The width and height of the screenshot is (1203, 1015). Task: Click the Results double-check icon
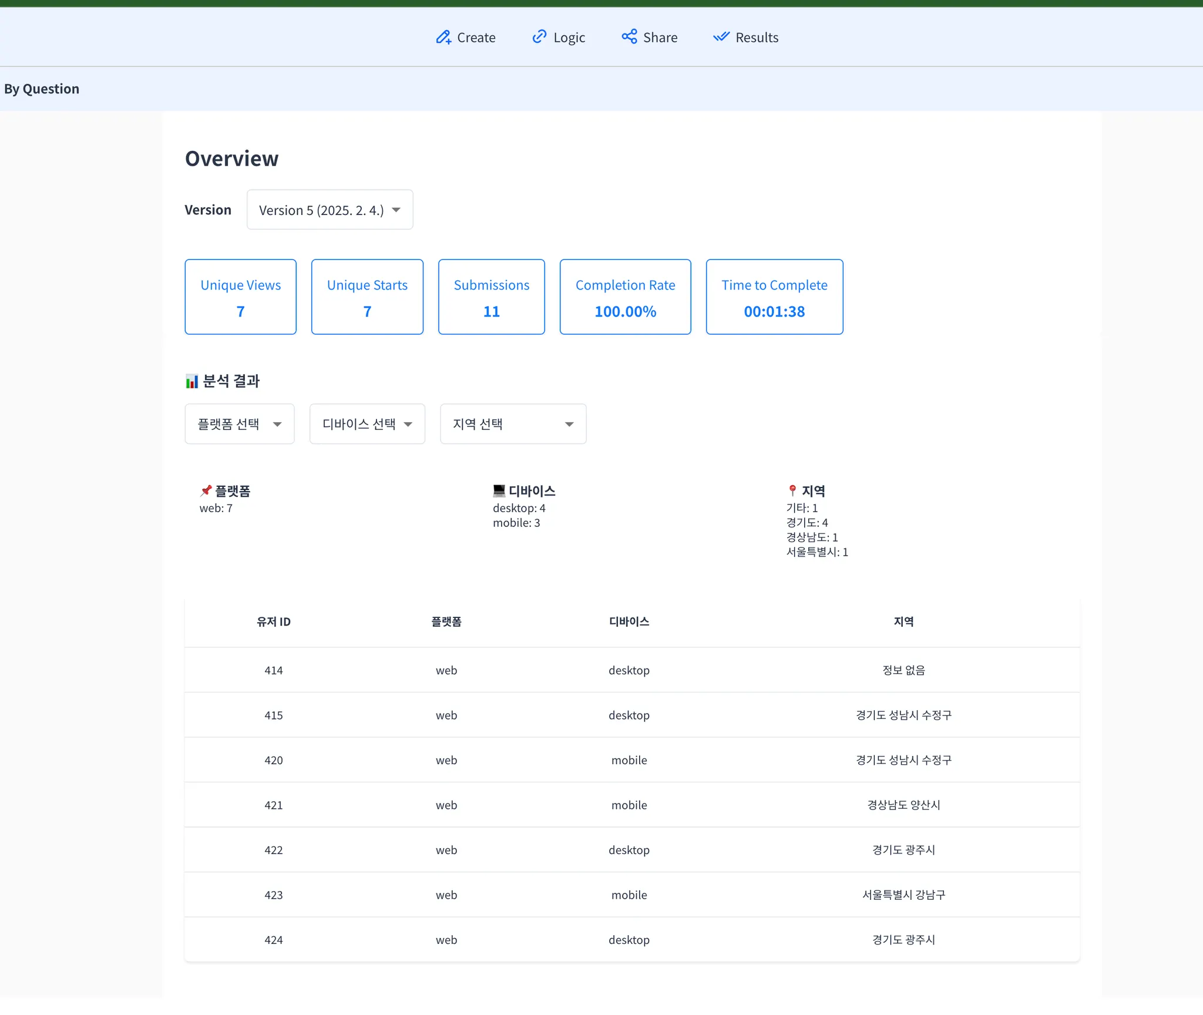[721, 37]
